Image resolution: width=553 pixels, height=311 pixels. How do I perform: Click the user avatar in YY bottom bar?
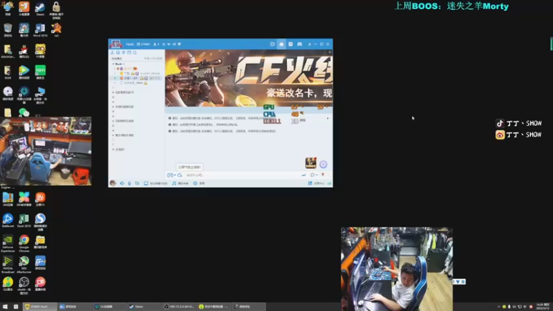(113, 183)
